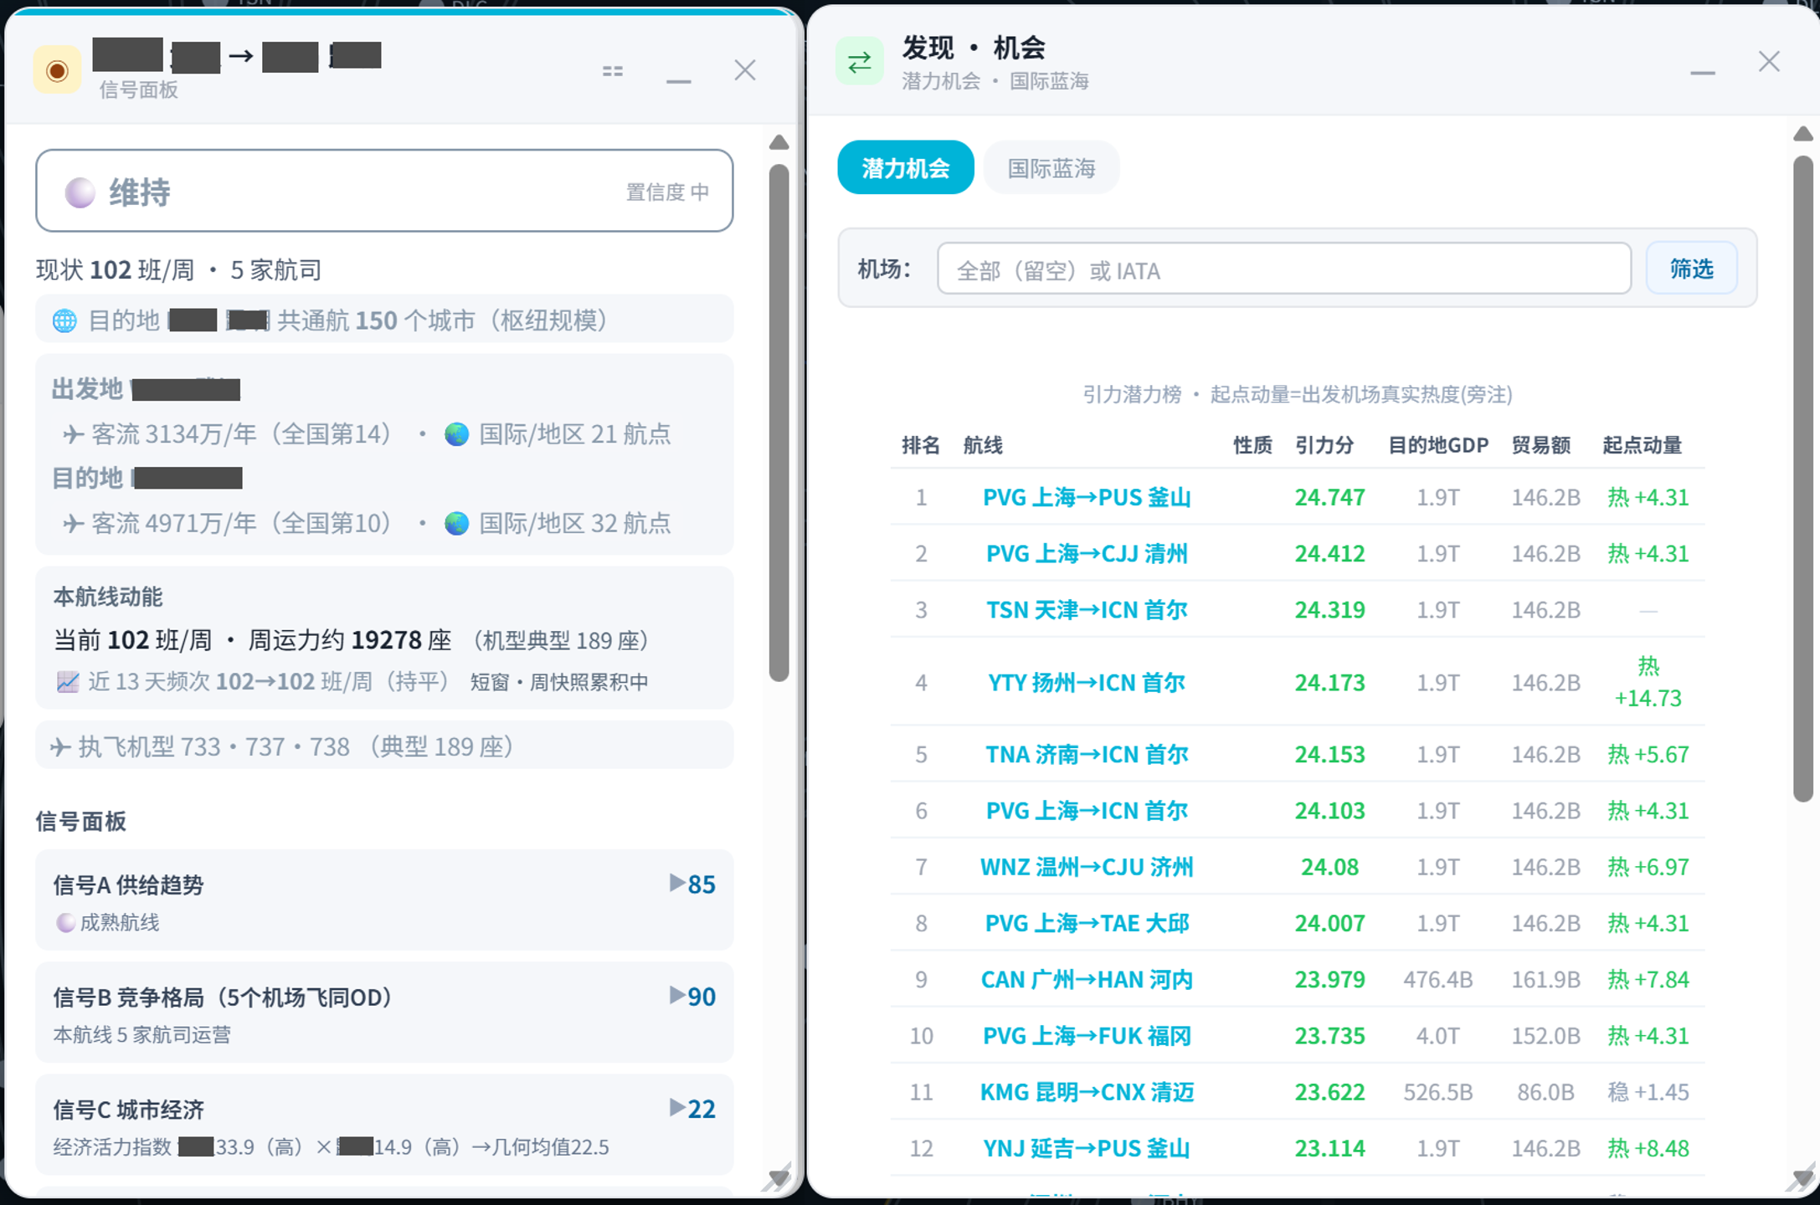Click the airplane icon beside 客流 4971万/年

(x=73, y=524)
